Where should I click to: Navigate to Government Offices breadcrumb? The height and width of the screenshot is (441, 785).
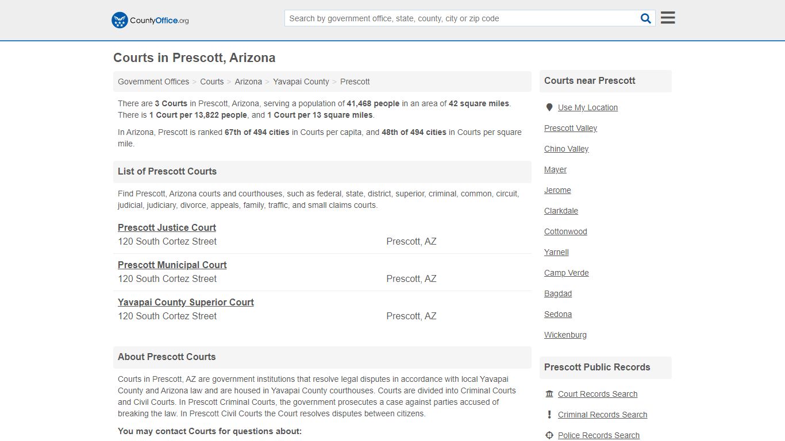point(153,82)
